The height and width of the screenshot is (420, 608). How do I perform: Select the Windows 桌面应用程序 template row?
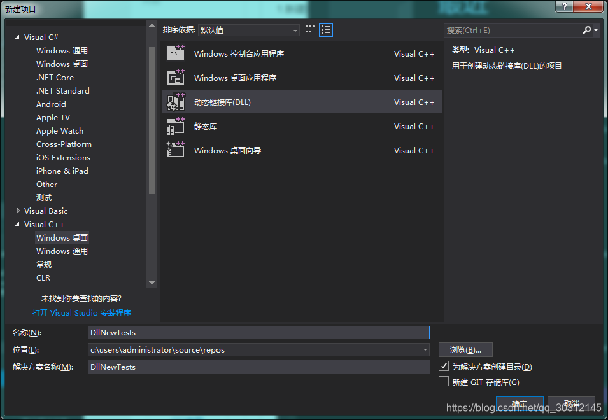[302, 78]
